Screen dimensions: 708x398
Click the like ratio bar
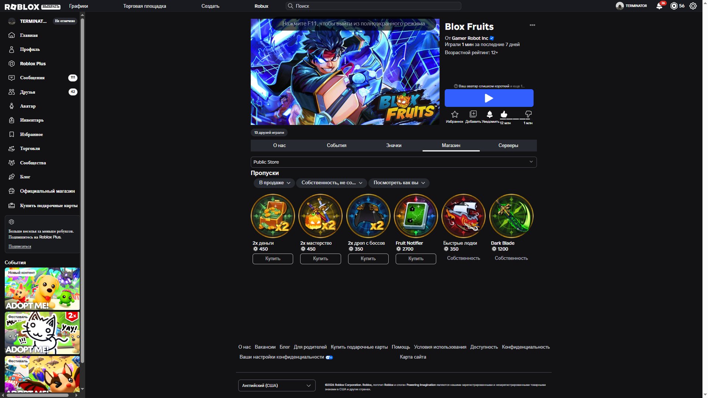click(516, 119)
